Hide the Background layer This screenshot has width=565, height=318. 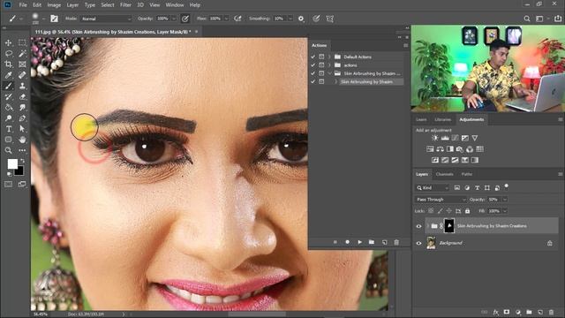(418, 243)
